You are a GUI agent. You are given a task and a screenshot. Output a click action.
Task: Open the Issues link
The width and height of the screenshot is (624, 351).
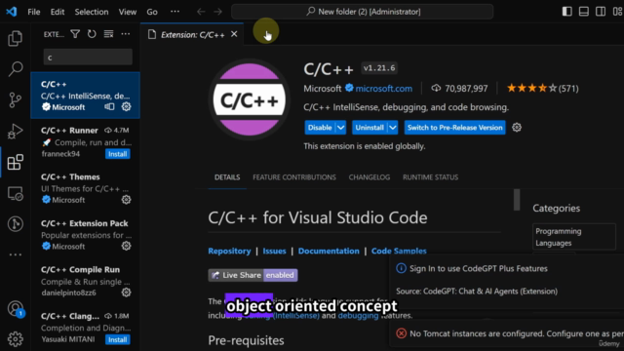click(x=274, y=251)
